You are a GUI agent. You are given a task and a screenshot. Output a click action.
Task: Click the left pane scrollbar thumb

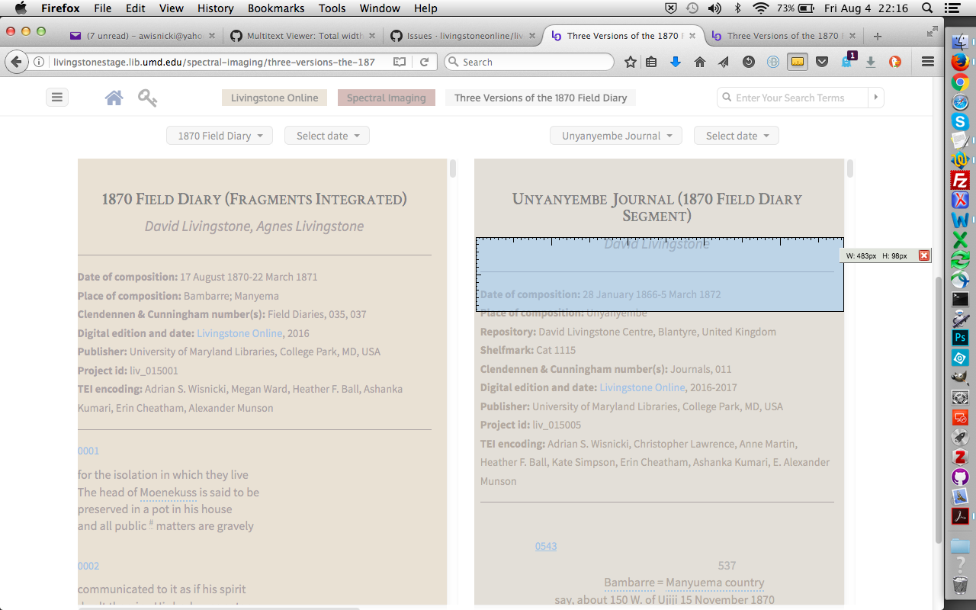pyautogui.click(x=453, y=169)
